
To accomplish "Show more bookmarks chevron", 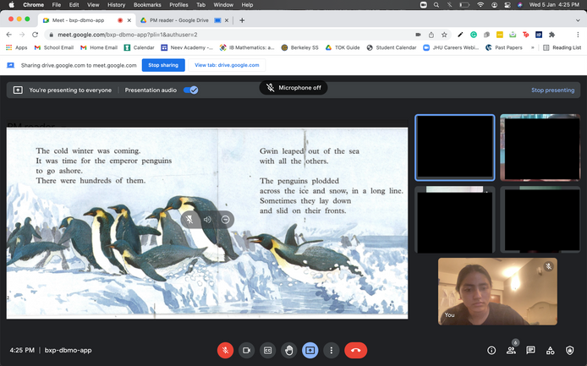I will (532, 47).
